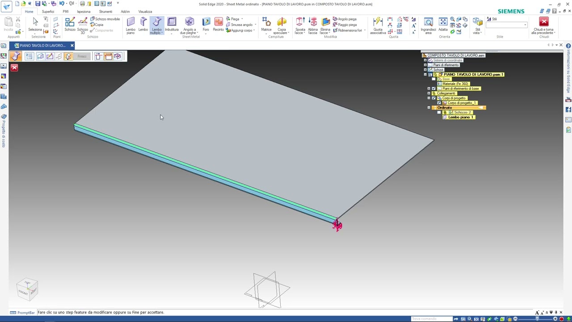Click the Seleziona arrow tool

click(x=35, y=25)
